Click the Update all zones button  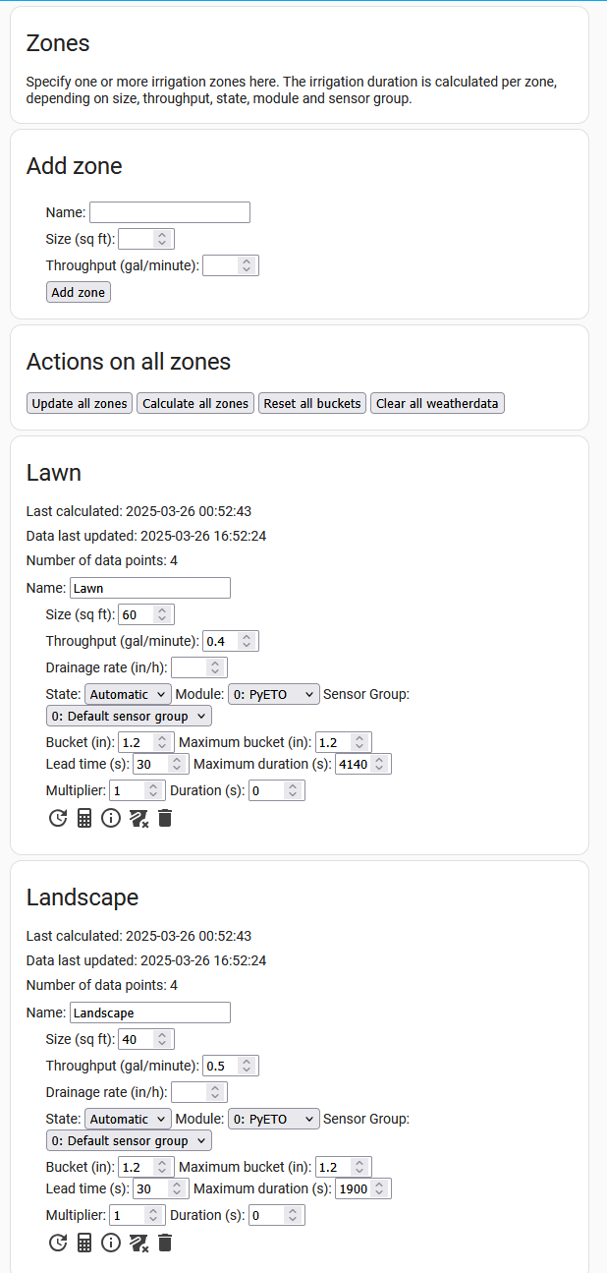click(80, 403)
